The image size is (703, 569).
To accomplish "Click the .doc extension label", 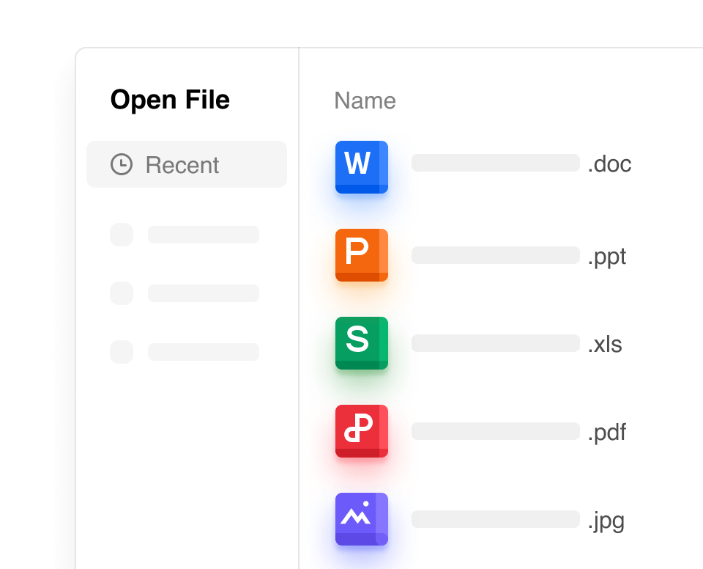I will pyautogui.click(x=609, y=164).
